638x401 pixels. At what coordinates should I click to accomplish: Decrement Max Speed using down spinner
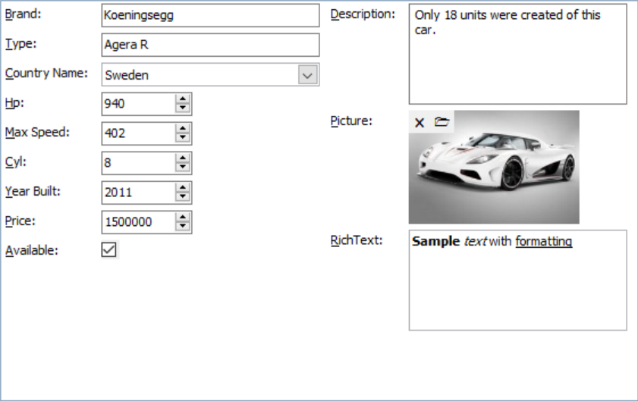pyautogui.click(x=183, y=138)
